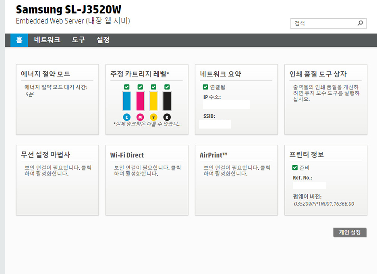Click the Embedded Web Server subtitle
The image size is (377, 274).
pyautogui.click(x=73, y=21)
